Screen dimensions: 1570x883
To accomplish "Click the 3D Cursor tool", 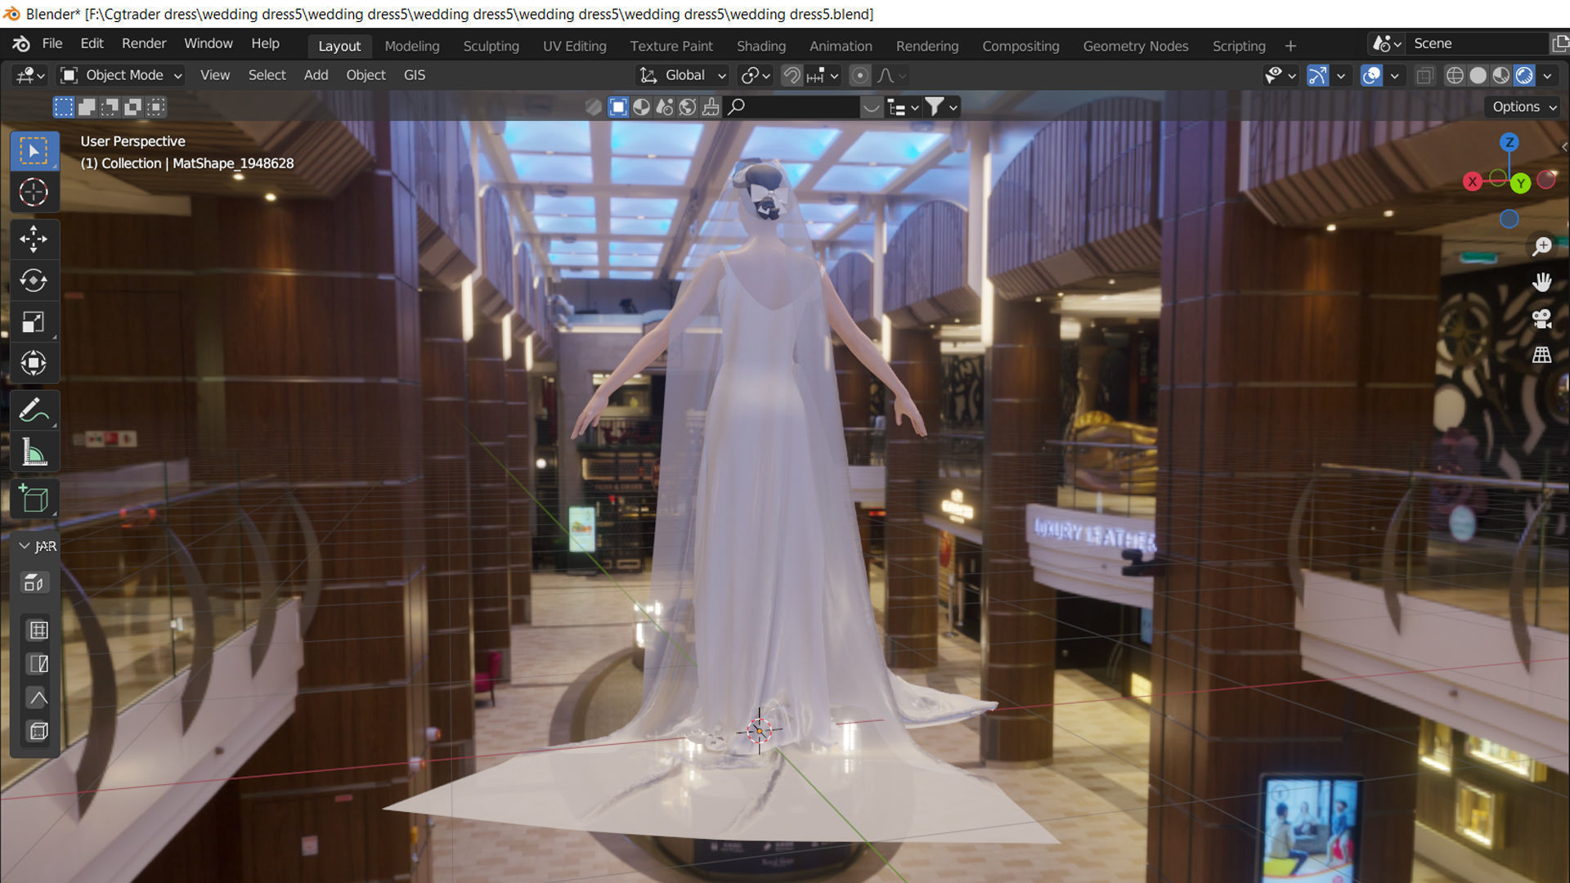I will pyautogui.click(x=34, y=192).
